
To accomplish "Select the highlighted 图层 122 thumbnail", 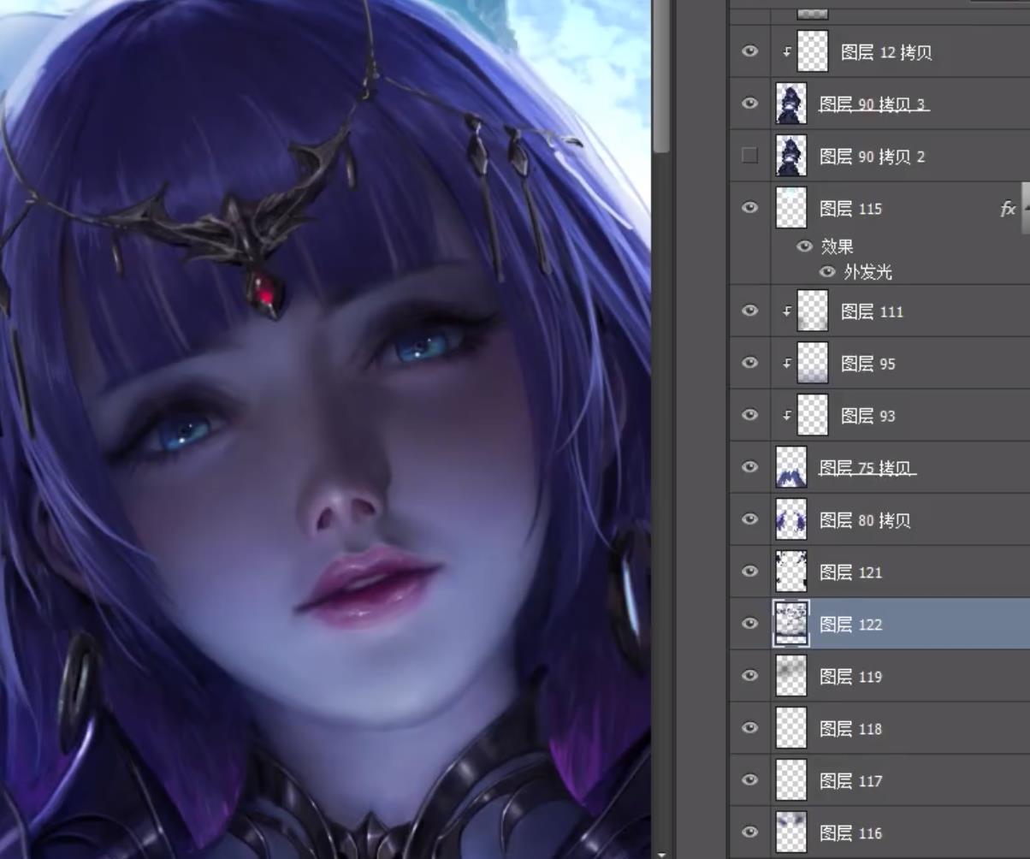I will [791, 625].
